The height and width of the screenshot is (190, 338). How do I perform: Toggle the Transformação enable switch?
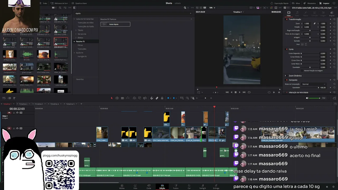pos(287,19)
